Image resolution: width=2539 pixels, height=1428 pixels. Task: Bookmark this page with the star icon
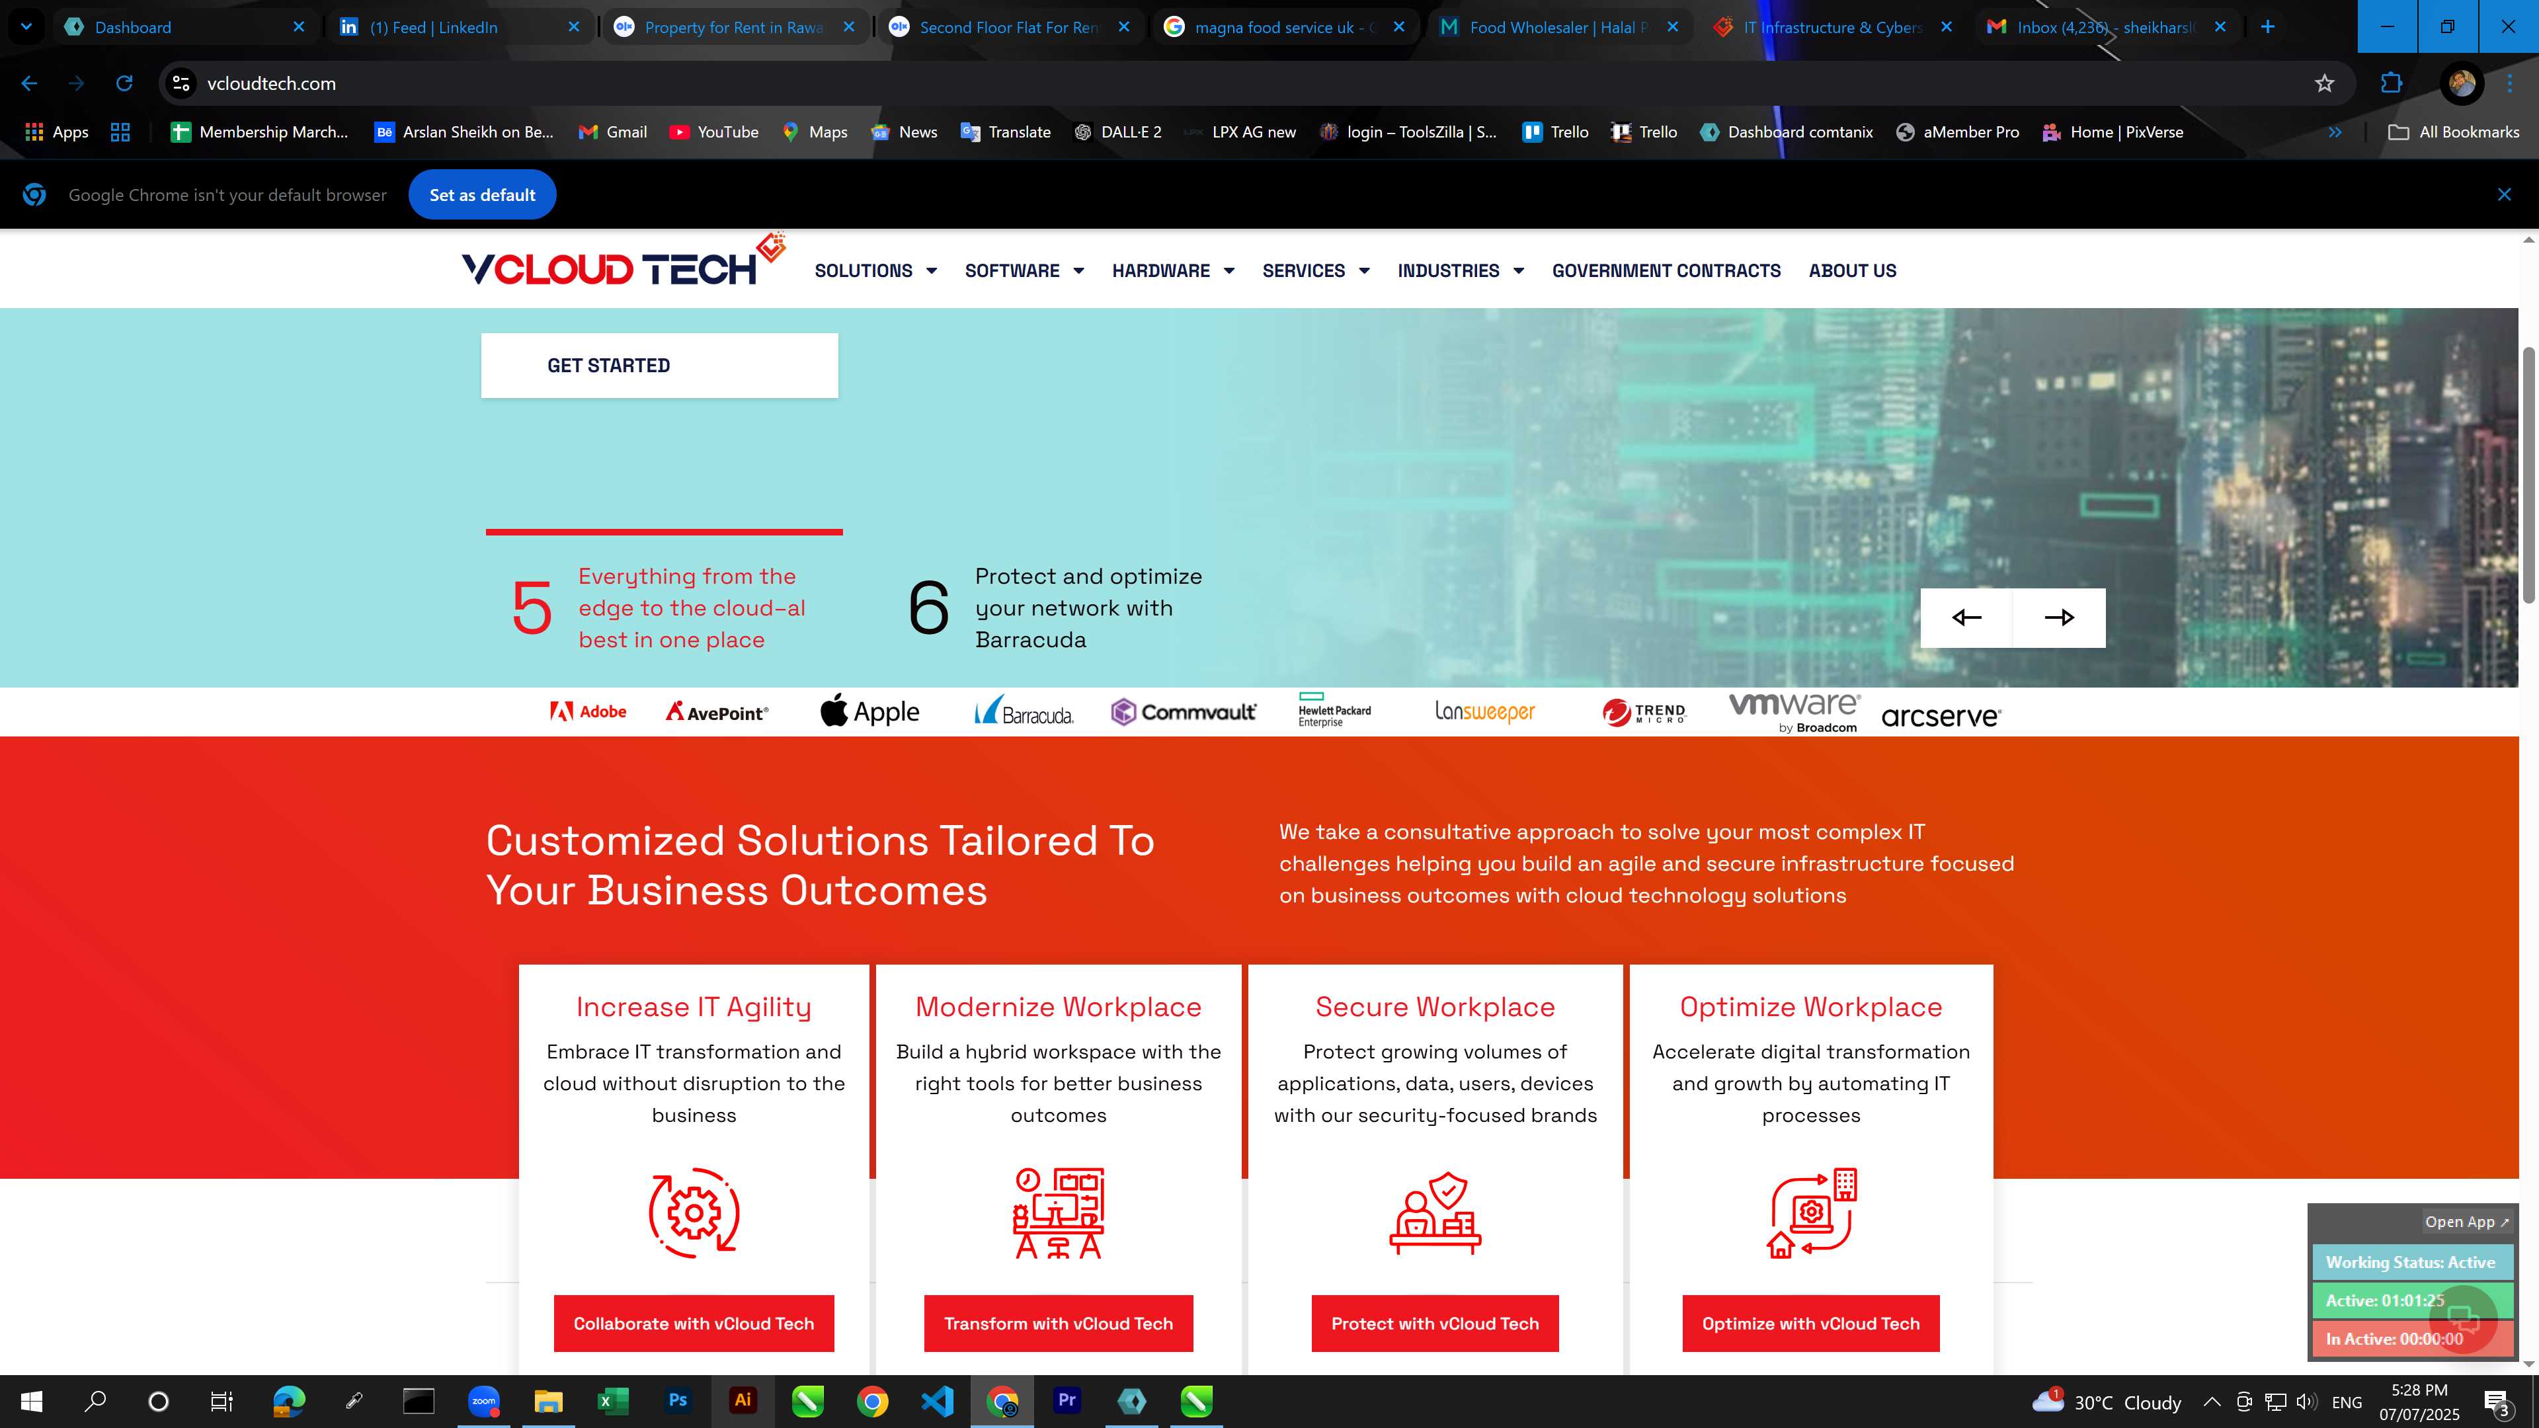click(x=2324, y=84)
